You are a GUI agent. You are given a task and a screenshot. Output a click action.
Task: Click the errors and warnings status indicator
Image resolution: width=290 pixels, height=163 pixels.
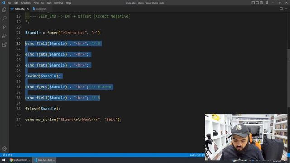[x=7, y=155]
